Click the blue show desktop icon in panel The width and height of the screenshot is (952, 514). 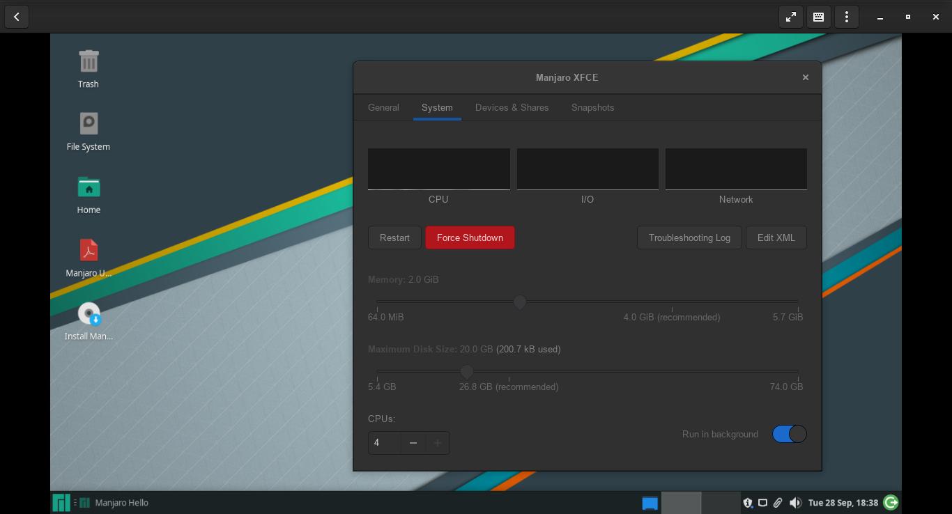pos(650,503)
